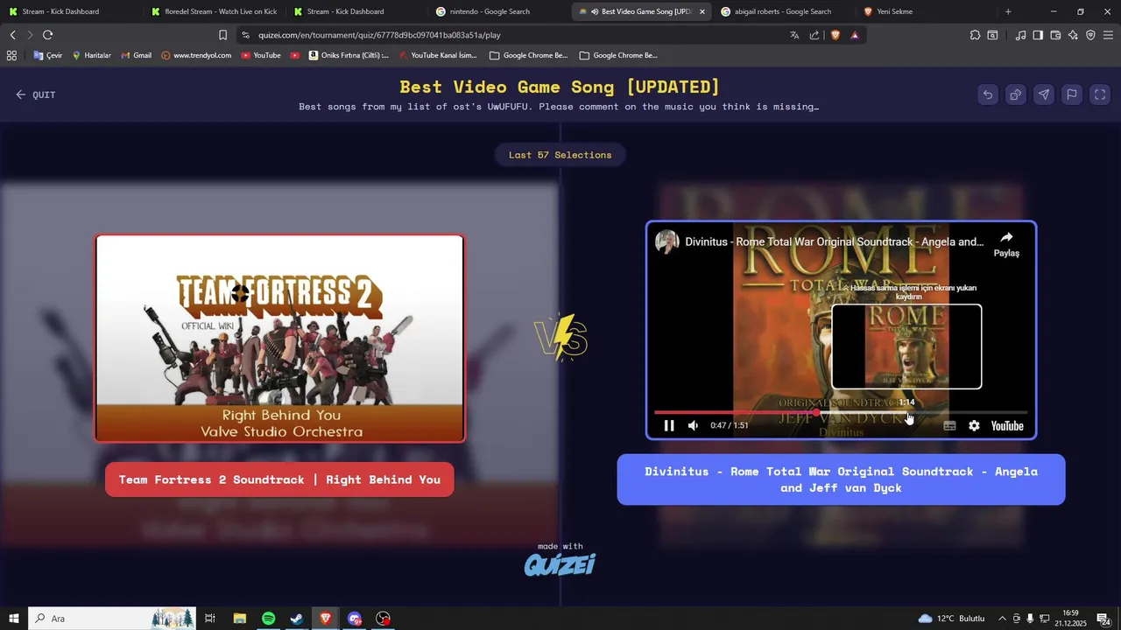Open the Gmail bookmark
Viewport: 1121px width, 630px height.
[x=135, y=55]
